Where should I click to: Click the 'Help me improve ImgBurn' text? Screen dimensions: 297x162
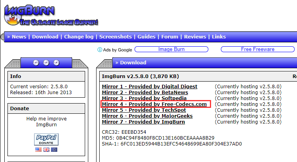(x=46, y=122)
